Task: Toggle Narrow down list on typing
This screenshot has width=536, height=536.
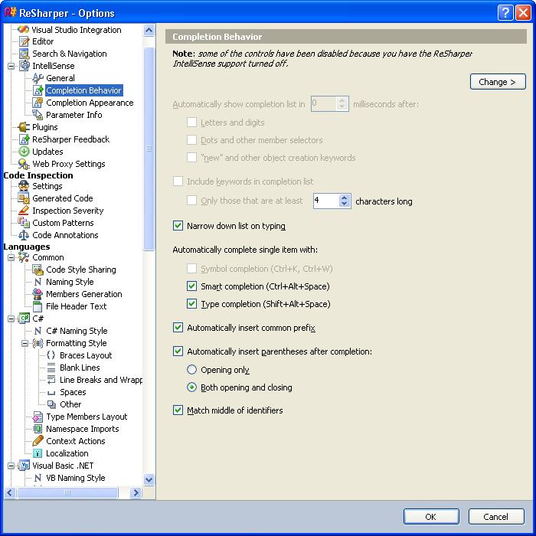Action: pos(178,226)
